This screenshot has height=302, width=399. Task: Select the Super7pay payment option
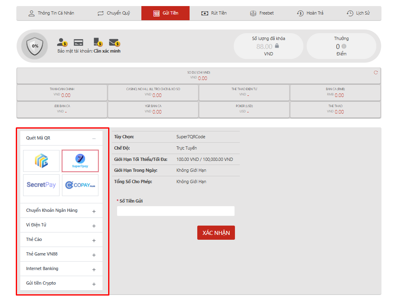click(x=80, y=161)
